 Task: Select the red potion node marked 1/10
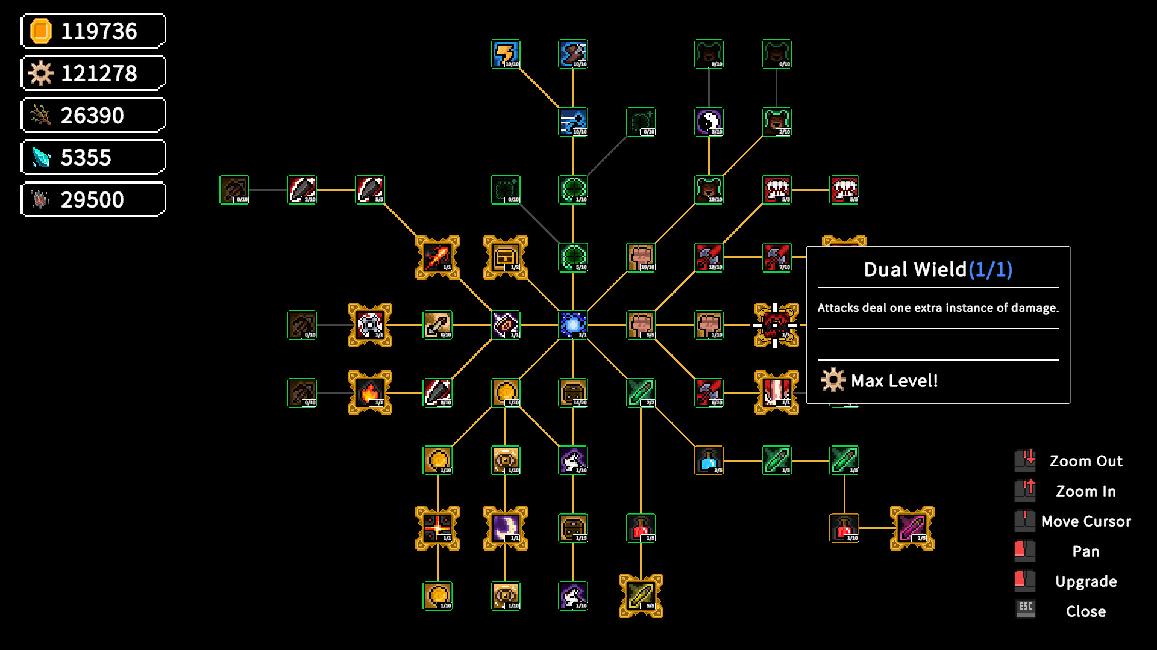[844, 528]
